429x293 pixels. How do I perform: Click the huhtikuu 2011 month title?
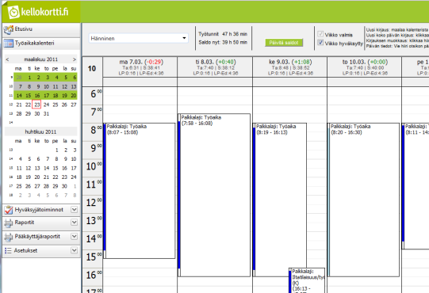point(40,131)
